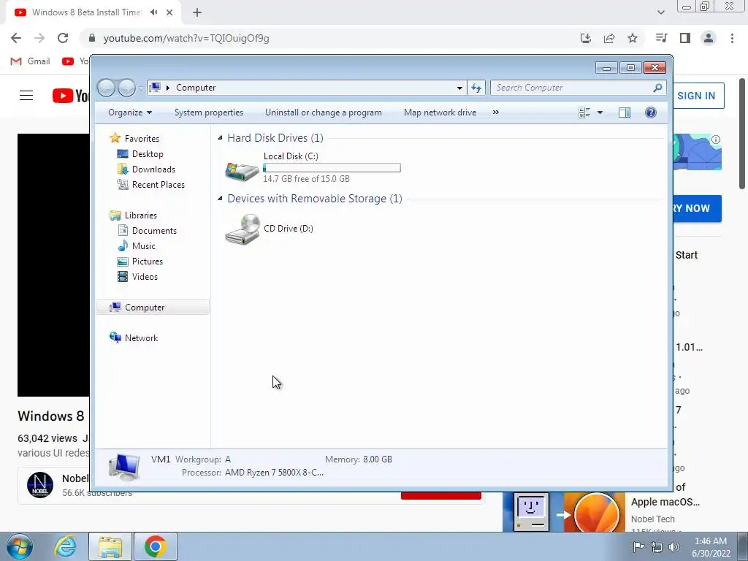Click the Windows Explorer taskbar icon
Screen dimensions: 748x561
pyautogui.click(x=110, y=546)
